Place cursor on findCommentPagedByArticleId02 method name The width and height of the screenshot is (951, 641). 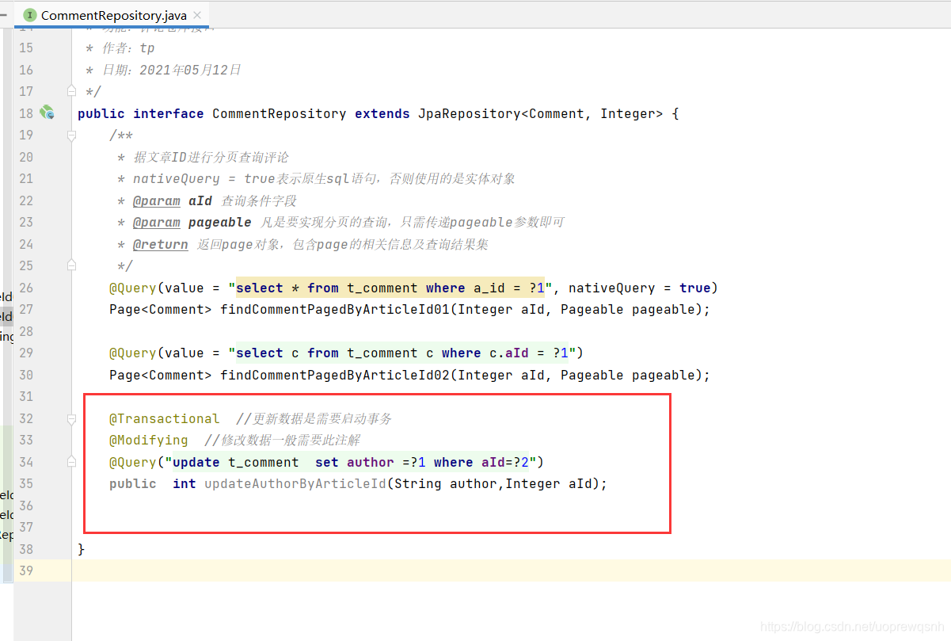(x=334, y=375)
